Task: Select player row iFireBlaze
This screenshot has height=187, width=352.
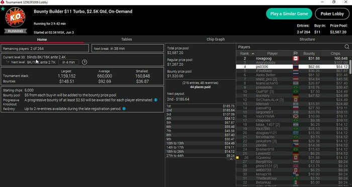Action: pos(293,71)
